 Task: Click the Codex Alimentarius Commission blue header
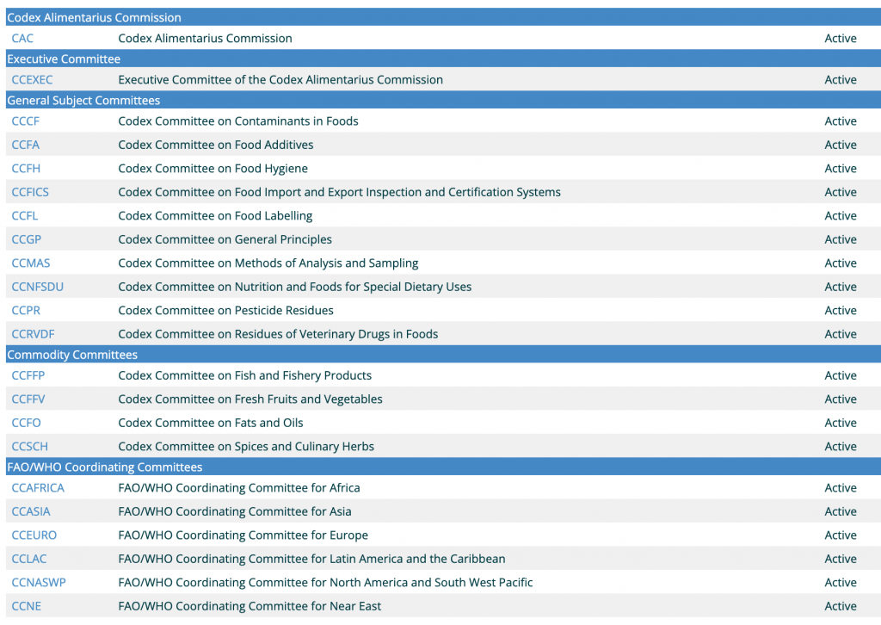443,17
